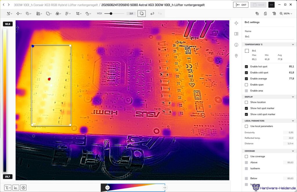
Task: Click the MSX slider knob
Action: (111, 14)
